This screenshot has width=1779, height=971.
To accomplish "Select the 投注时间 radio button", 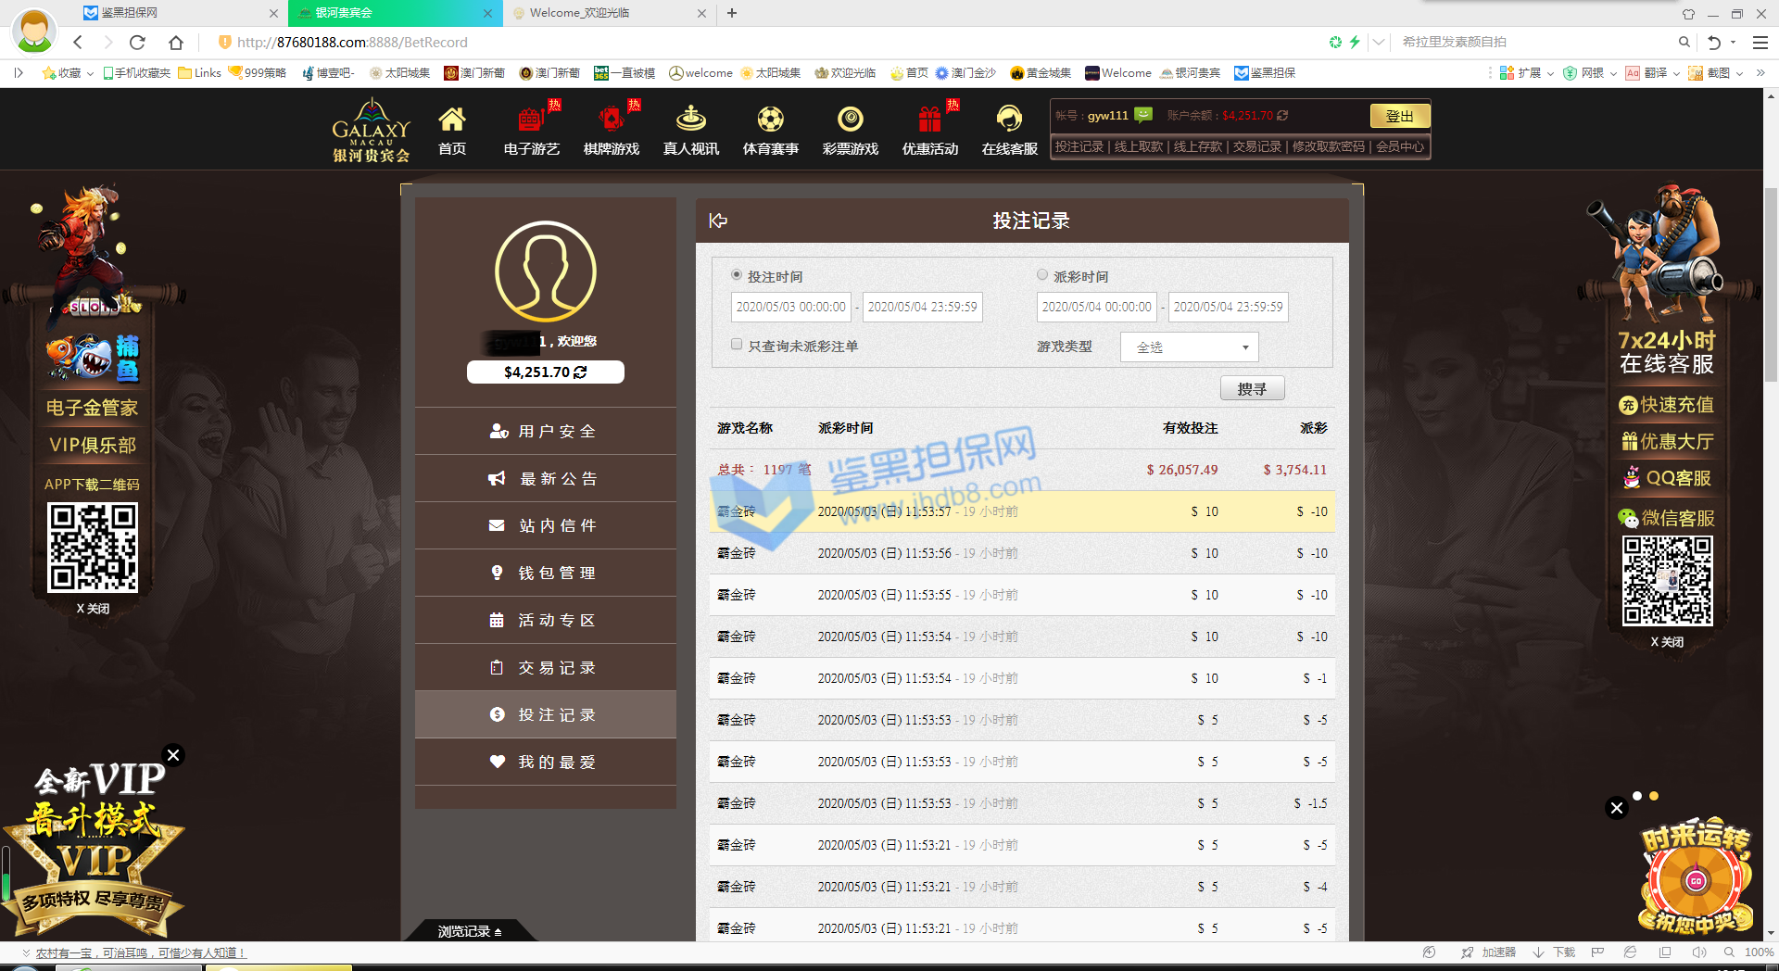I will click(737, 275).
